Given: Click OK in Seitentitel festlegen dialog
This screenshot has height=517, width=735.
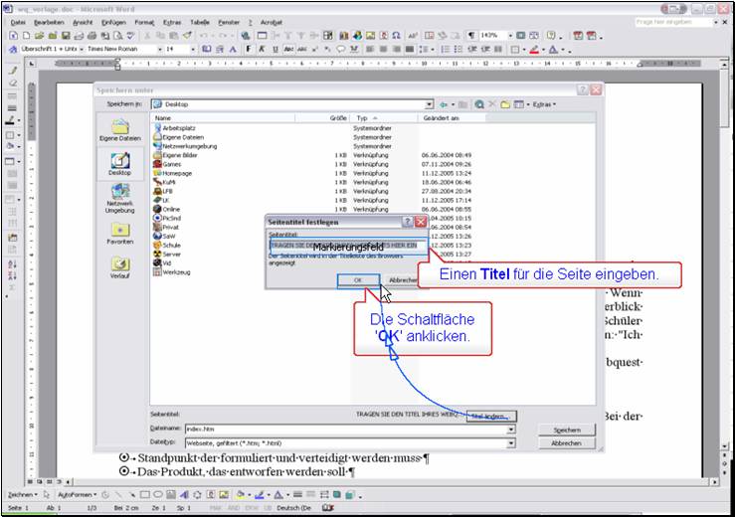Looking at the screenshot, I should [357, 280].
